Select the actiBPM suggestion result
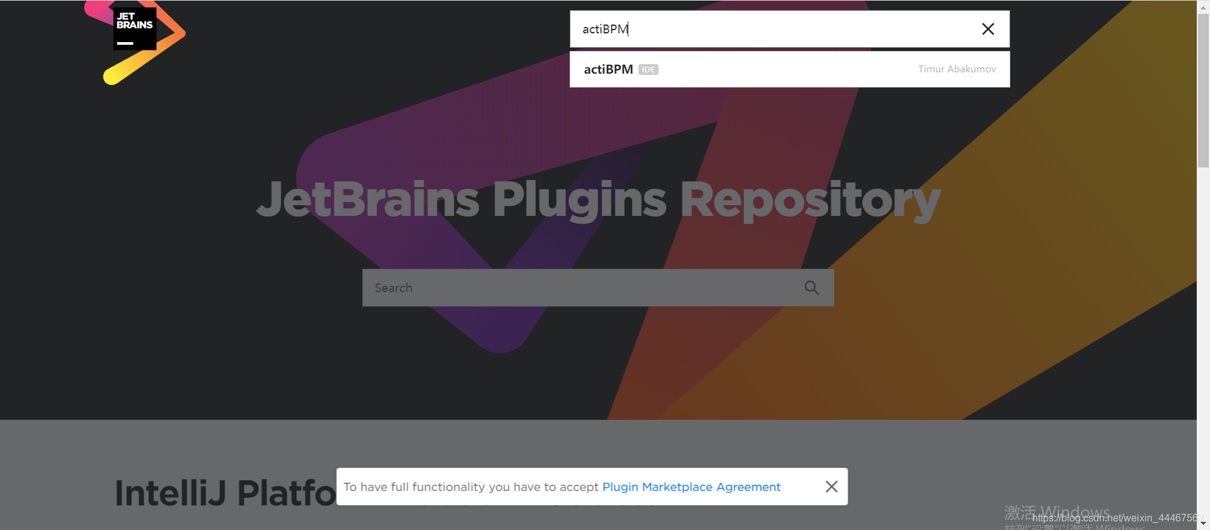 [790, 69]
